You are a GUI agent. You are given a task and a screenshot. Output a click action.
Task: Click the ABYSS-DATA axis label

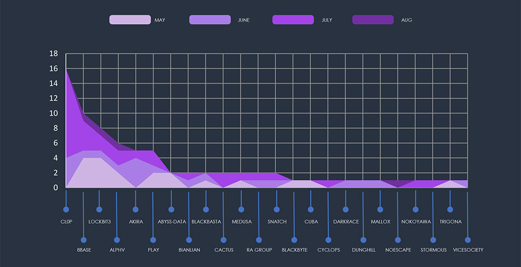pos(172,222)
